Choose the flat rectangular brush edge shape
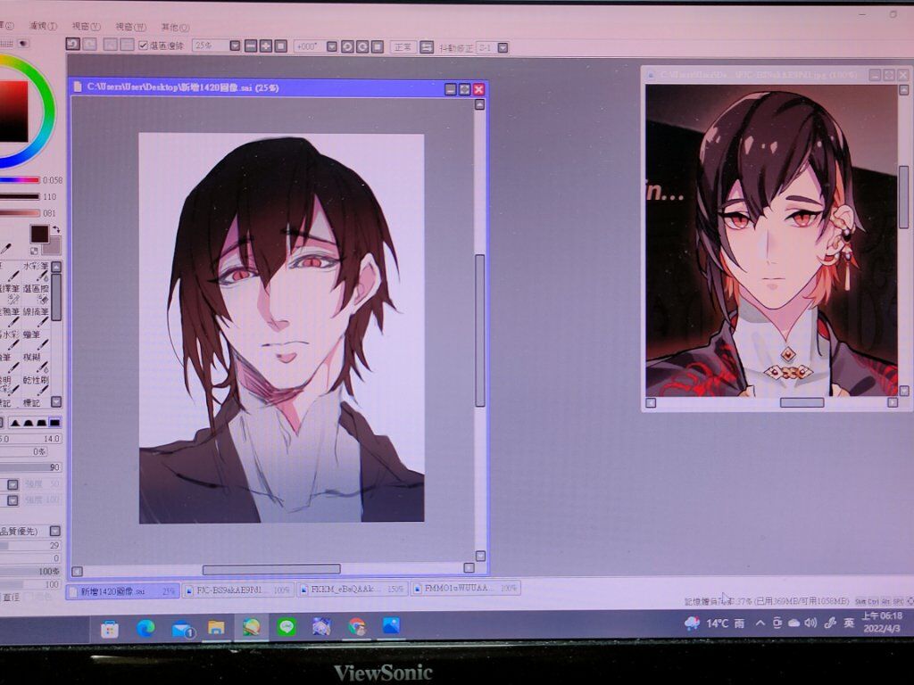 54,422
